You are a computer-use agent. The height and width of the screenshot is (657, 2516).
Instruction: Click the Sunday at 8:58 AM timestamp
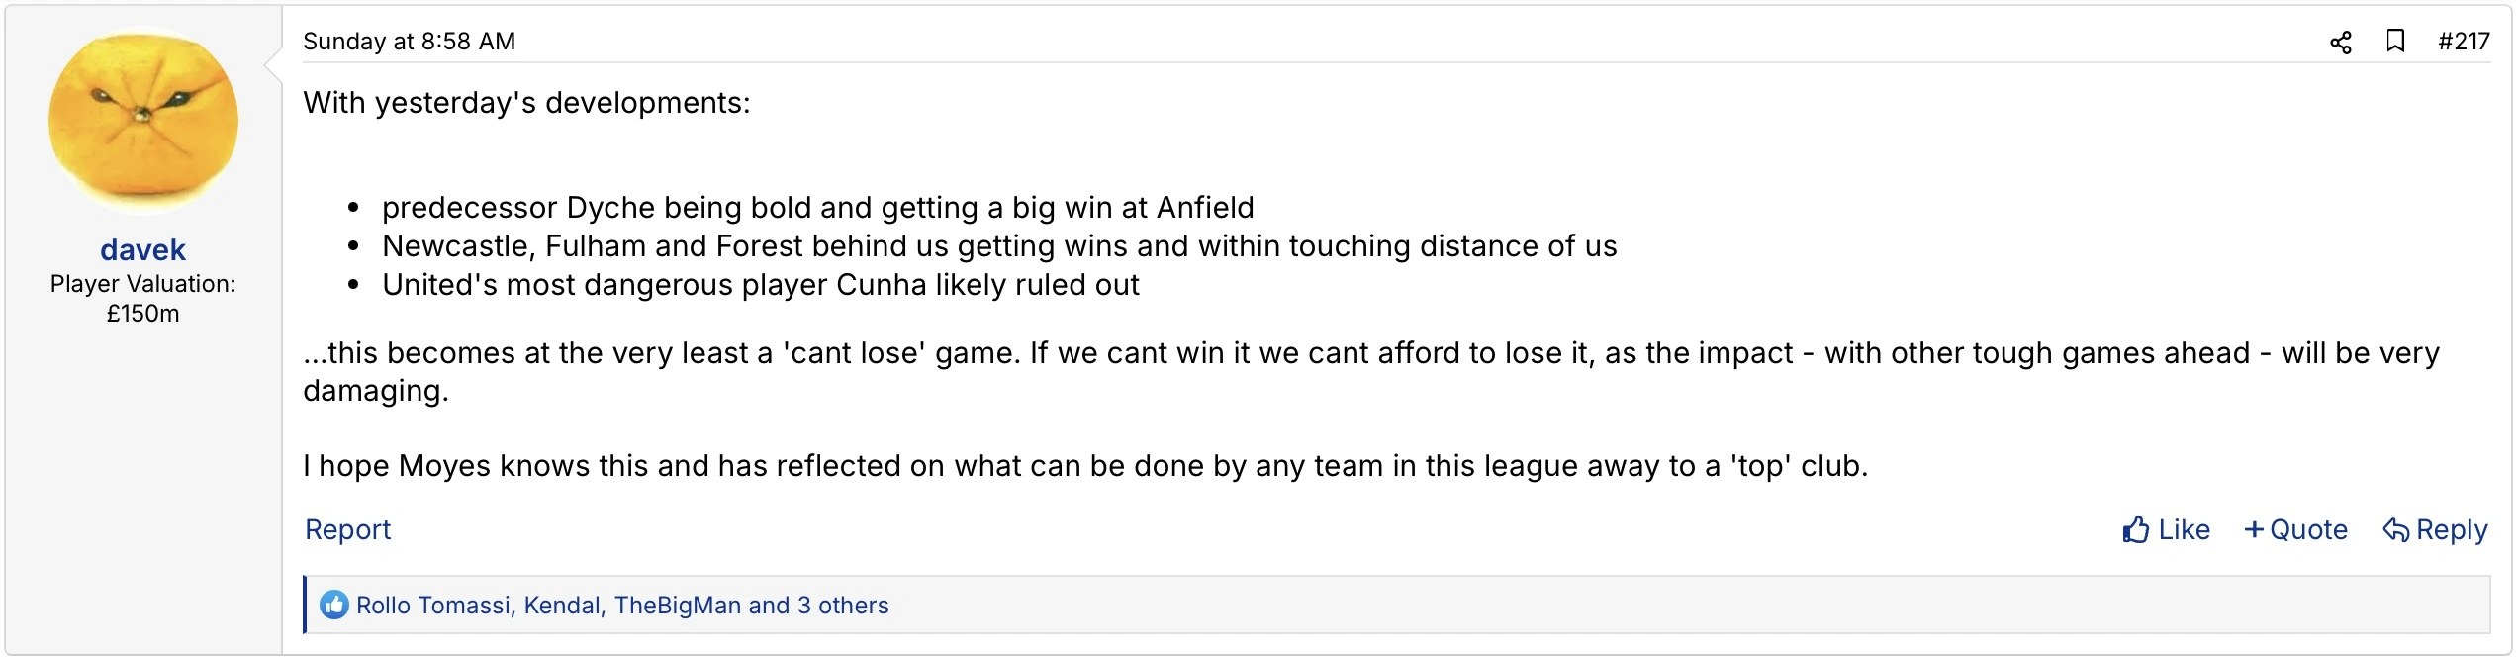point(409,42)
